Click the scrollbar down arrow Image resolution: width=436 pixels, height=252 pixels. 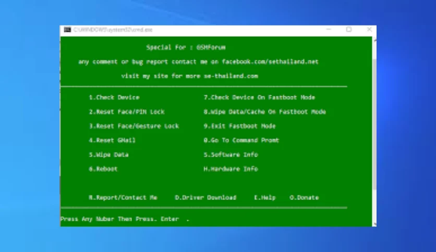tap(374, 224)
